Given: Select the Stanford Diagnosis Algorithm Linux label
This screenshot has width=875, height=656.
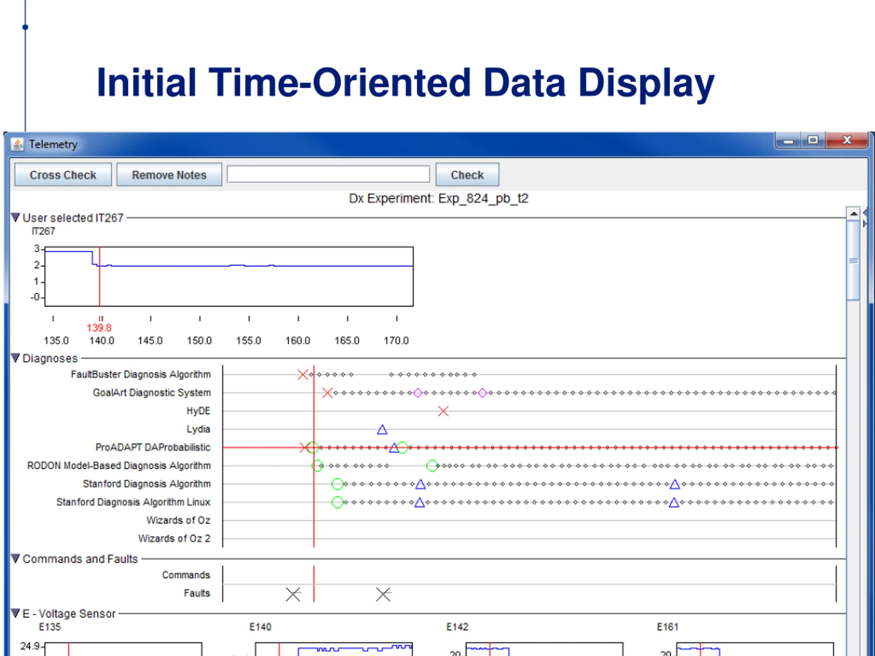Looking at the screenshot, I should tap(133, 502).
